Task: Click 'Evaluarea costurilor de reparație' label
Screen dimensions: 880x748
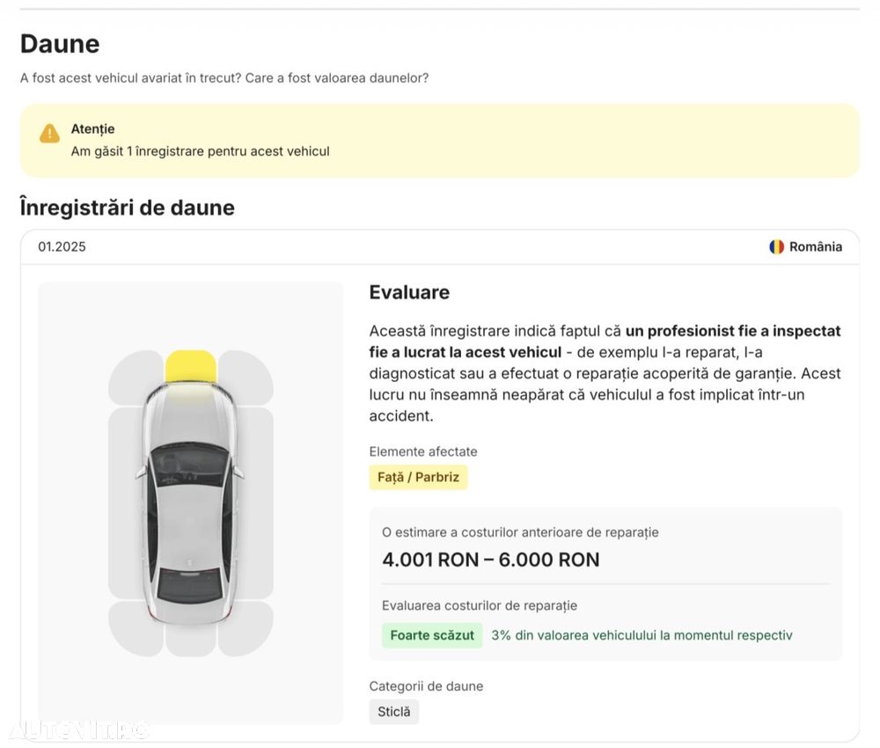Action: coord(480,605)
